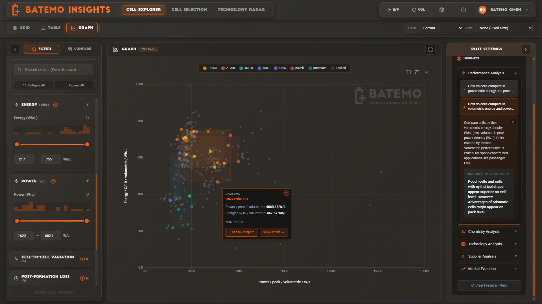Click Clear Preset & Filters
The image size is (542, 304).
pyautogui.click(x=489, y=285)
